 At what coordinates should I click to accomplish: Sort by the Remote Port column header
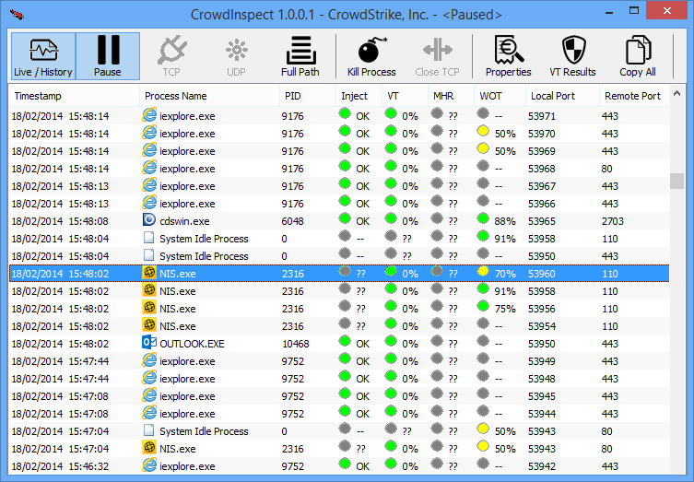[x=634, y=96]
